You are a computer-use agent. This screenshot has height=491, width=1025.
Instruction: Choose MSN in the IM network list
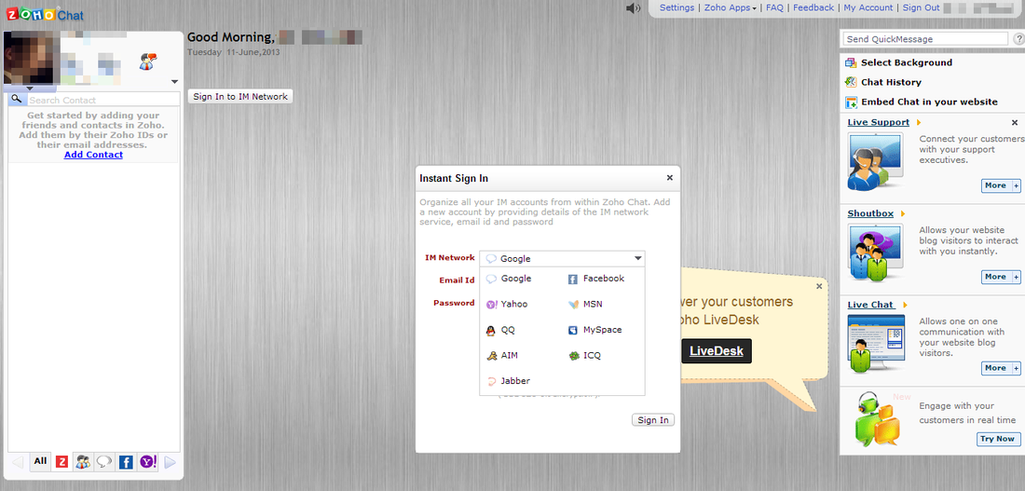(x=585, y=304)
